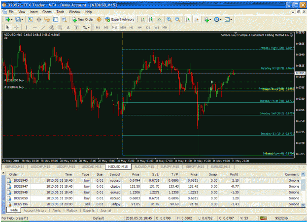Screen dimensions: 308x222
Task: Select the text 'A' tool
Action: pos(68,28)
